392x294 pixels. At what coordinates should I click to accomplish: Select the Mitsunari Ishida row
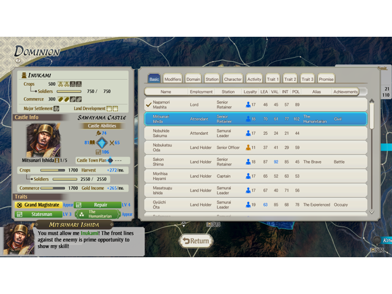point(256,119)
